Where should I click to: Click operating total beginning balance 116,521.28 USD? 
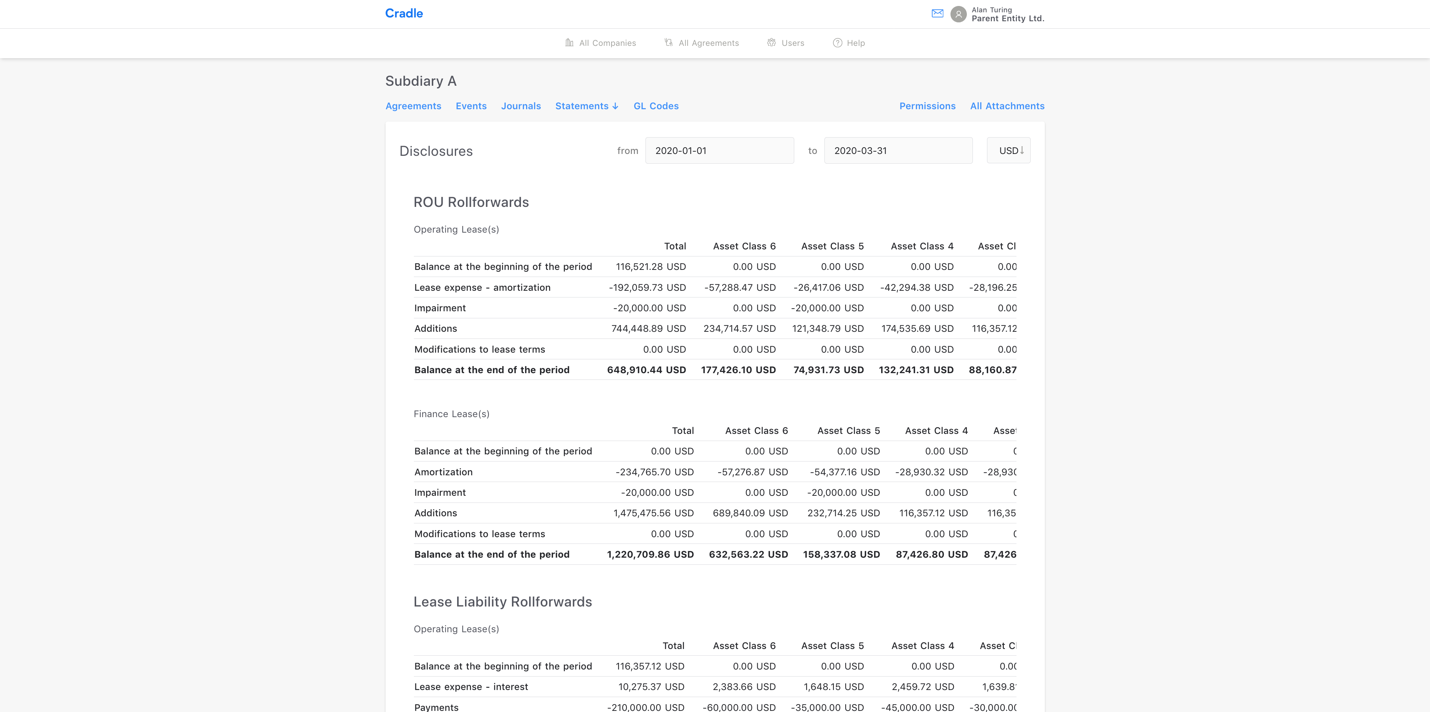point(651,267)
